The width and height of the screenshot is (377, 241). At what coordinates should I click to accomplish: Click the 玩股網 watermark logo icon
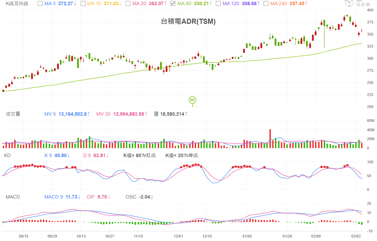[x=349, y=4]
